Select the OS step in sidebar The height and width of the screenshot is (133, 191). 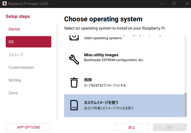tap(29, 42)
